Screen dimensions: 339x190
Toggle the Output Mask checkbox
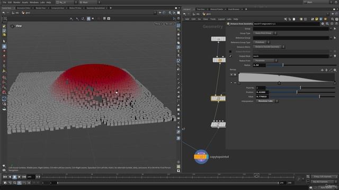click(230, 56)
